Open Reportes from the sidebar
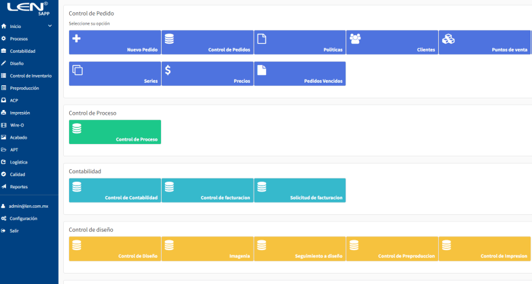Image resolution: width=532 pixels, height=284 pixels. point(19,187)
